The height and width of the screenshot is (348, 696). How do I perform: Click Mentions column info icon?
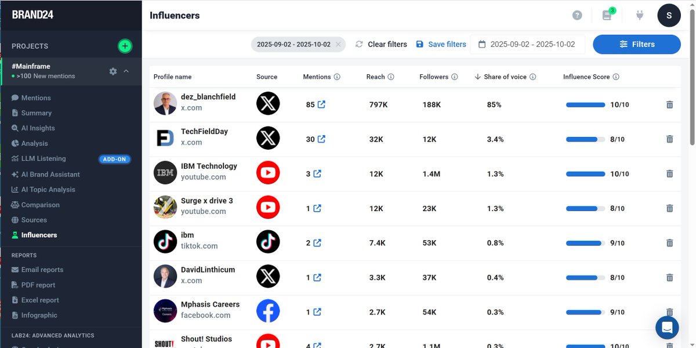(337, 77)
